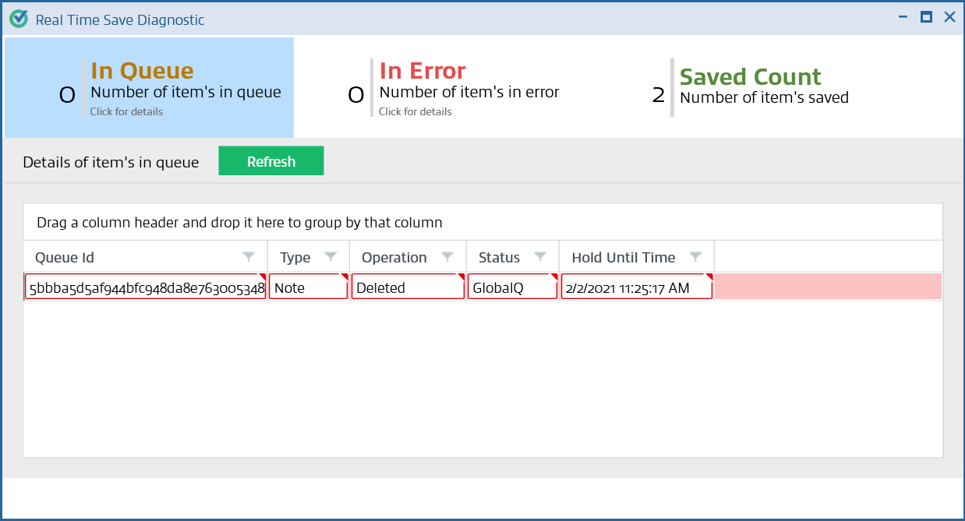This screenshot has height=521, width=965.
Task: Open filter for Status column
Action: pos(540,257)
